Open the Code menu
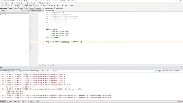Screen dimensions: 183x103 [x=13, y=3]
